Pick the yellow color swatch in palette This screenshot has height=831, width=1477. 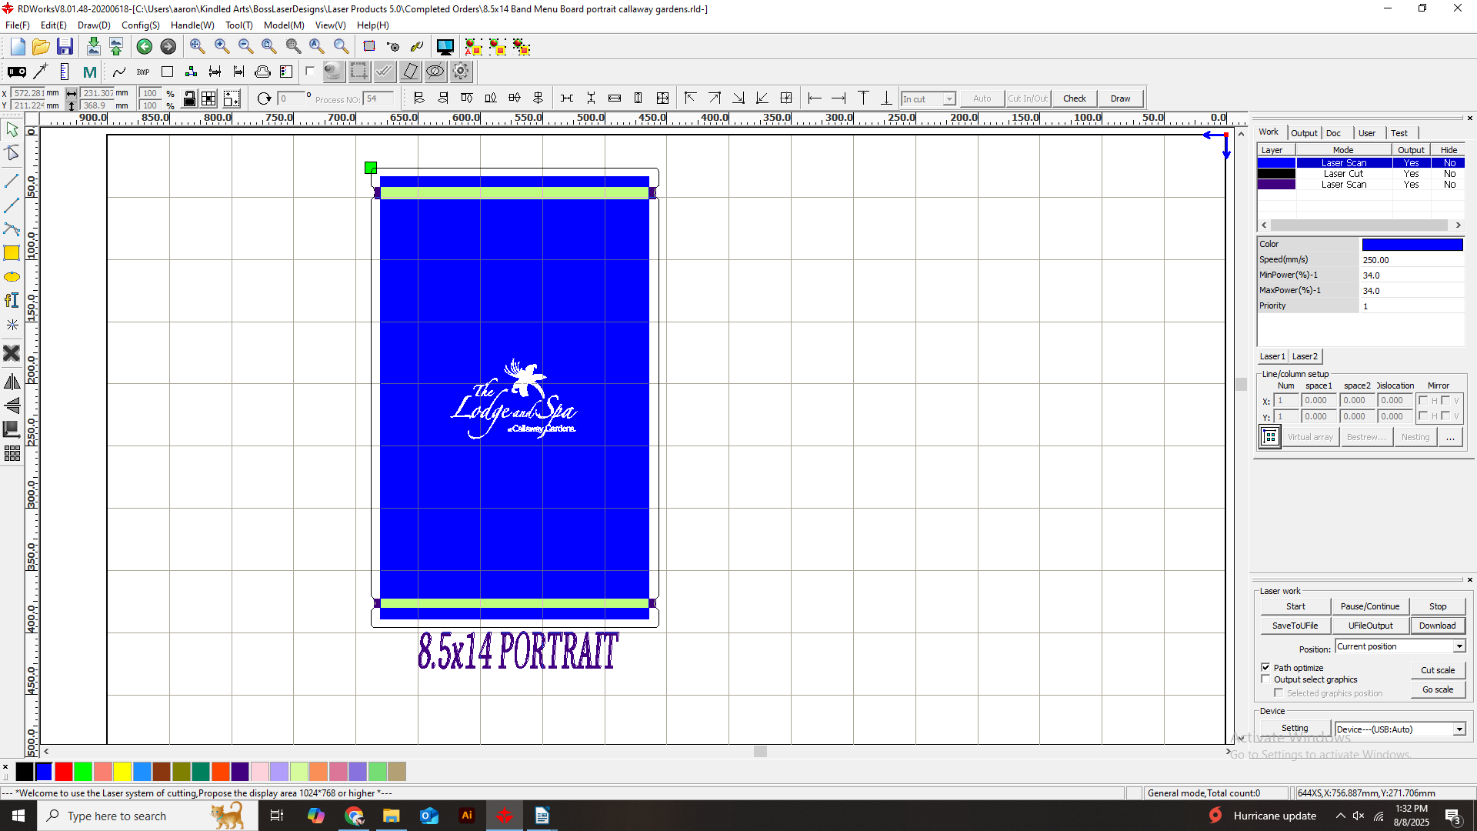click(x=122, y=771)
